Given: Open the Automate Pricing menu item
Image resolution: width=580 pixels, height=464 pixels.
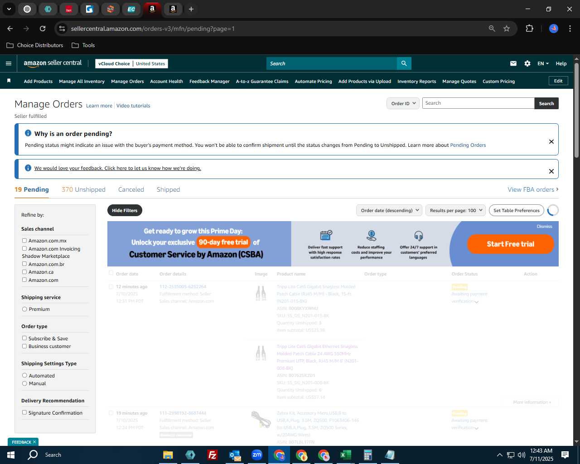Looking at the screenshot, I should 313,82.
